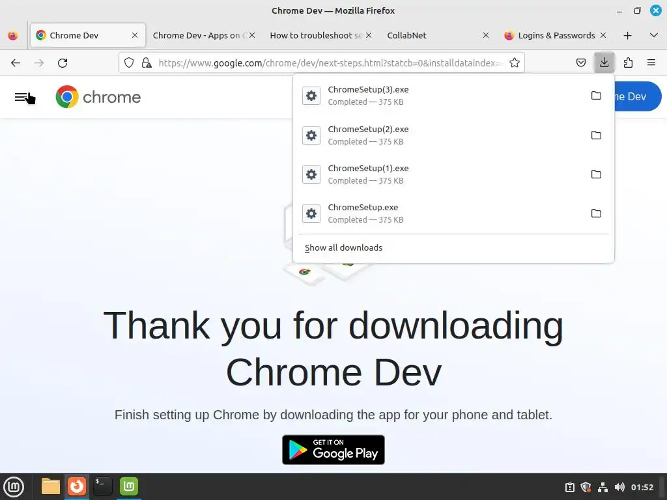Image resolution: width=667 pixels, height=500 pixels.
Task: Open the Extensions puzzle icon
Action: [x=628, y=63]
